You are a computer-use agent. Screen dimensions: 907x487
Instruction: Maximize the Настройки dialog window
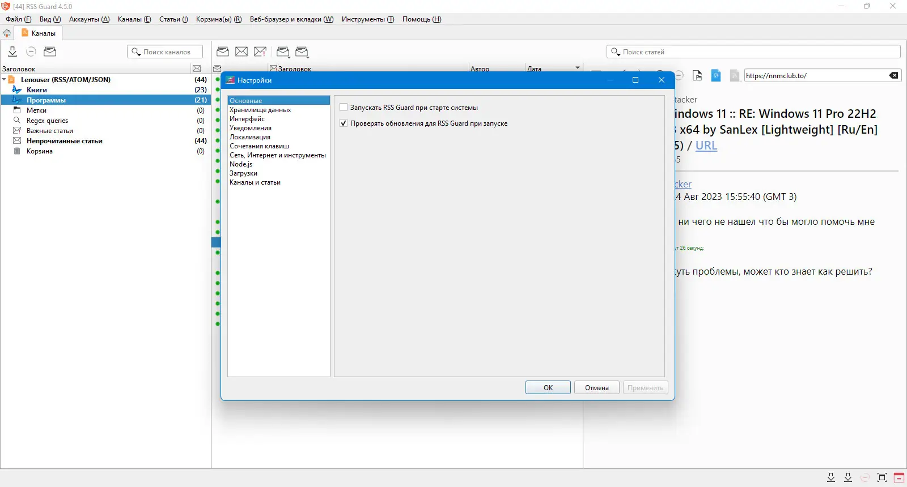pyautogui.click(x=635, y=80)
